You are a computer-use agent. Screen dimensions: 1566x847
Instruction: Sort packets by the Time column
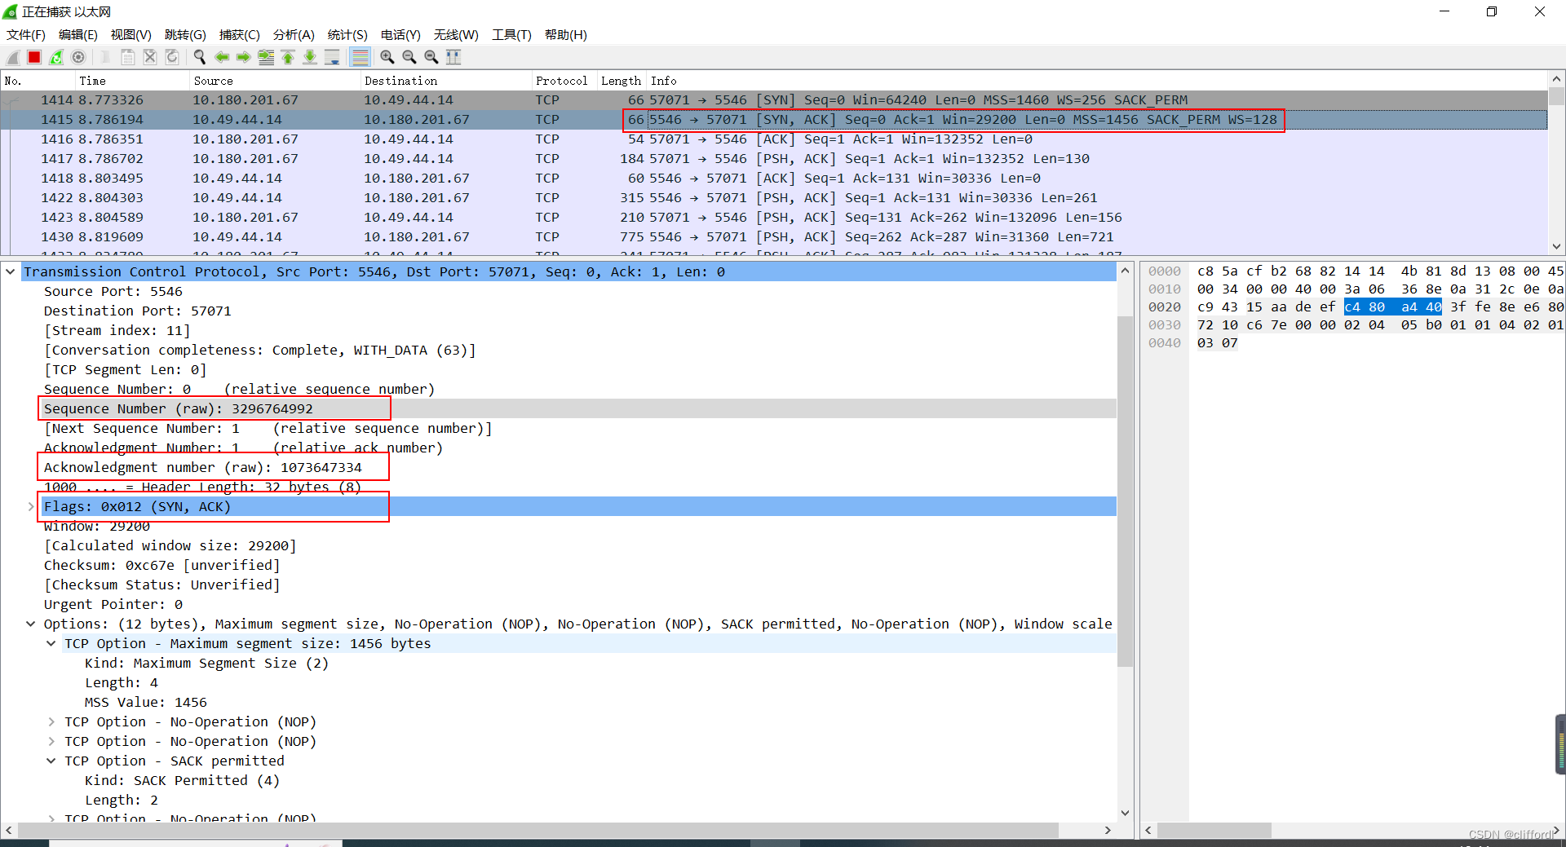pyautogui.click(x=131, y=81)
